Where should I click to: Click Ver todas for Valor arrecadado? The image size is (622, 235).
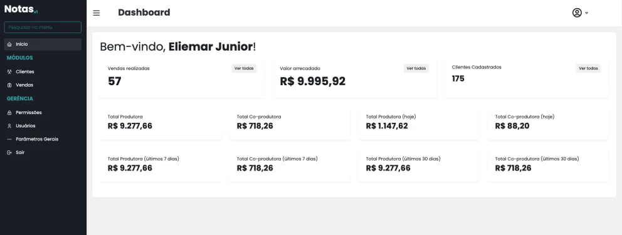(416, 68)
